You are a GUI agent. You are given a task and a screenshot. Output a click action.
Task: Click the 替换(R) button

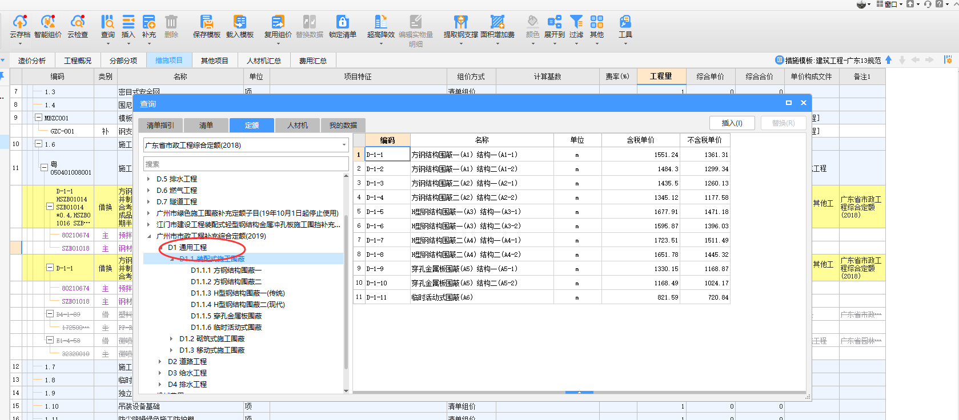point(784,123)
